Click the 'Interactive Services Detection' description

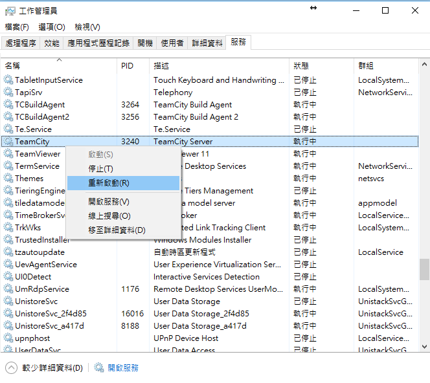pyautogui.click(x=206, y=277)
